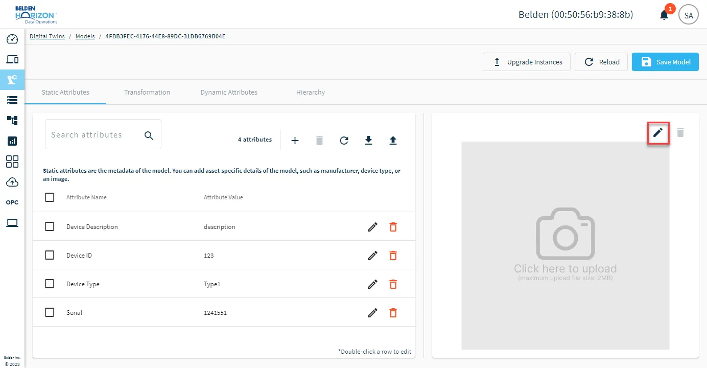Click the Upgrade Instances button

tap(527, 62)
